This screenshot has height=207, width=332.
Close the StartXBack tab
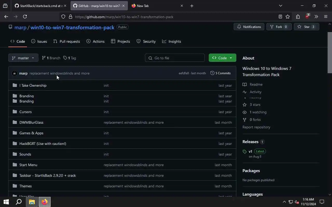65,6
